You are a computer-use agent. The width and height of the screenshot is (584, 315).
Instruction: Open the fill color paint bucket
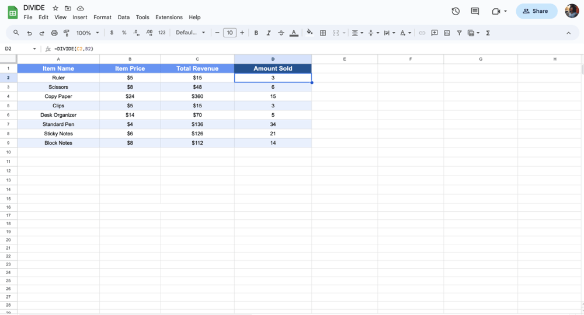310,33
